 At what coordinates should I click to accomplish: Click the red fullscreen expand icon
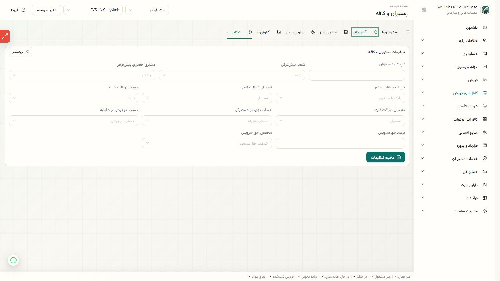click(5, 37)
